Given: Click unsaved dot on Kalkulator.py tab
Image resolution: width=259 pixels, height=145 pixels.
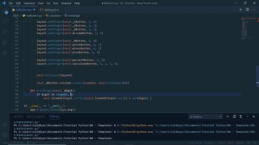Looking at the screenshot, I should point(34,10).
